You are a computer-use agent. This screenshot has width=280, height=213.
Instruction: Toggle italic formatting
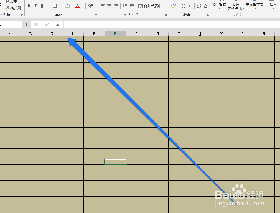pos(35,6)
